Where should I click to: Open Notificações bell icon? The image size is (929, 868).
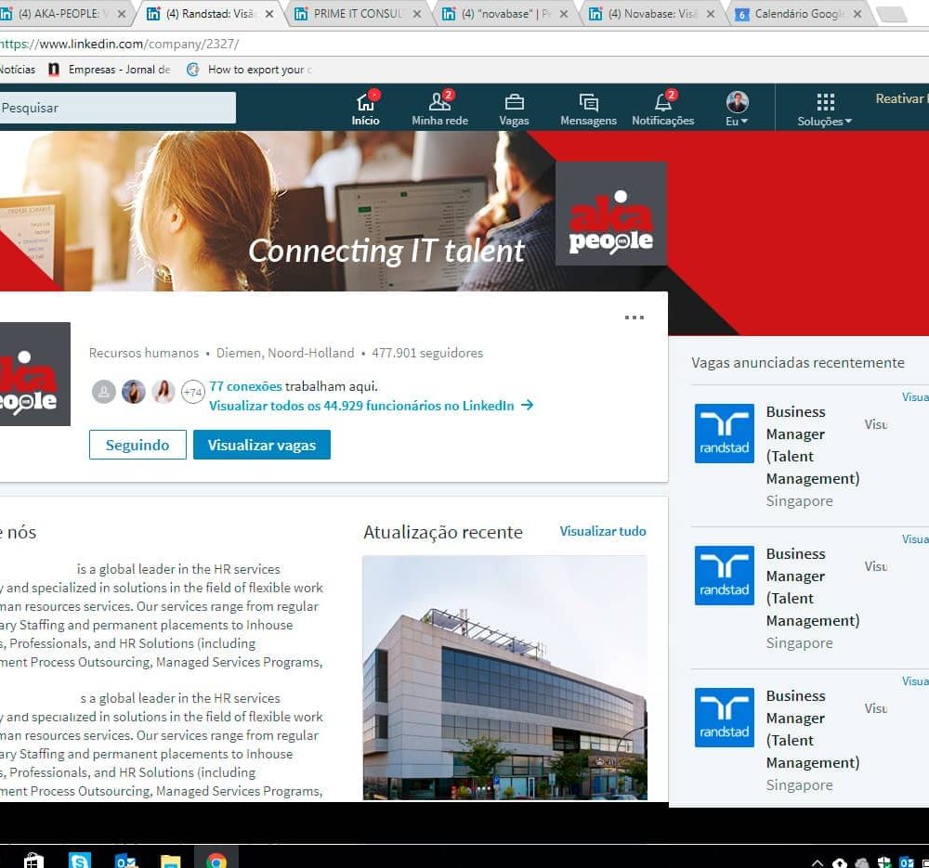pyautogui.click(x=663, y=109)
